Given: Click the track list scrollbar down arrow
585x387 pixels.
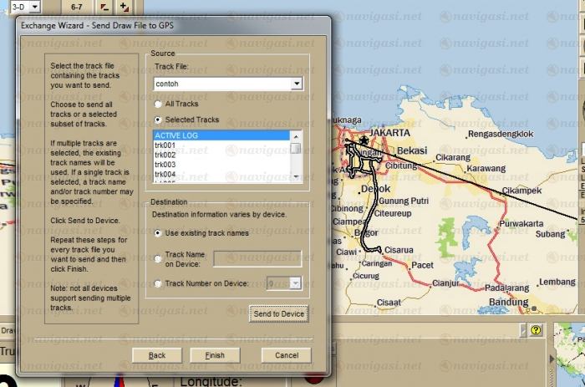Looking at the screenshot, I should coord(295,176).
